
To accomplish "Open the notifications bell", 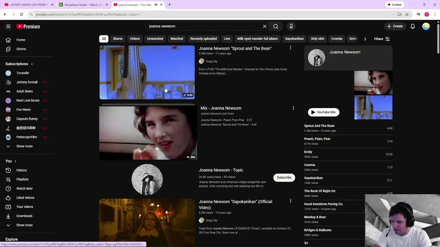I will click(413, 26).
